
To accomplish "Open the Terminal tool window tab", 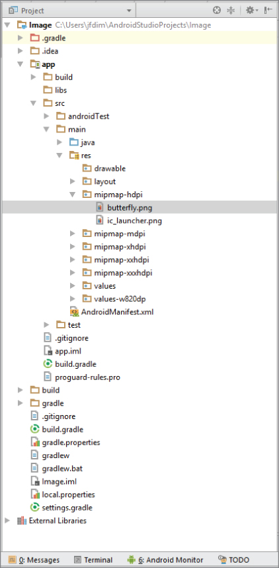I will tap(93, 559).
